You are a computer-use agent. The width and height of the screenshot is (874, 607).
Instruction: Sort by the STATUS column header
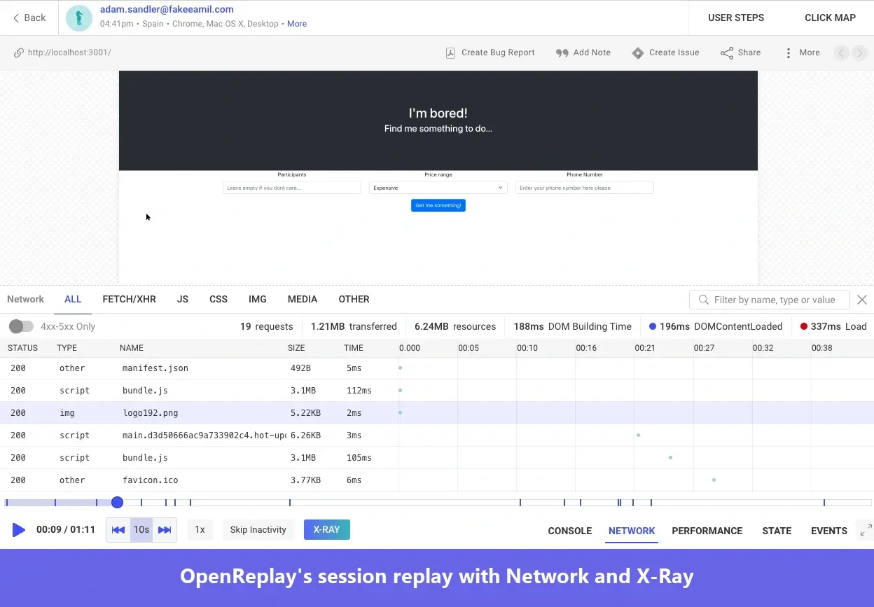coord(22,348)
